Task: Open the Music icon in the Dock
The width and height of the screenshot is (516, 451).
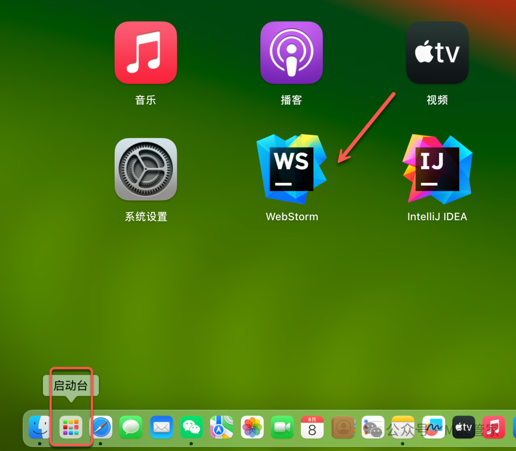Action: click(494, 427)
